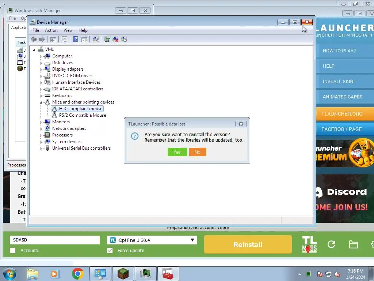Viewport: 374px width, 281px height.
Task: Open the TLAUNCHER.ORG orange button
Action: pyautogui.click(x=345, y=114)
